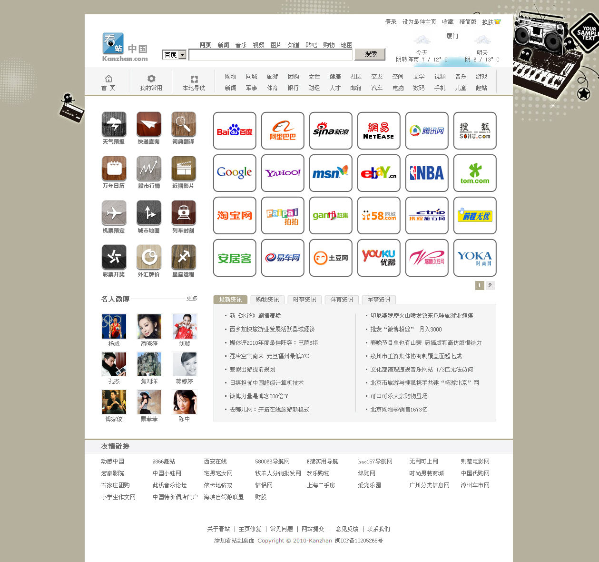Screen dimensions: 599x562
Task: Open the 百度 search engine dropdown
Action: [x=175, y=55]
